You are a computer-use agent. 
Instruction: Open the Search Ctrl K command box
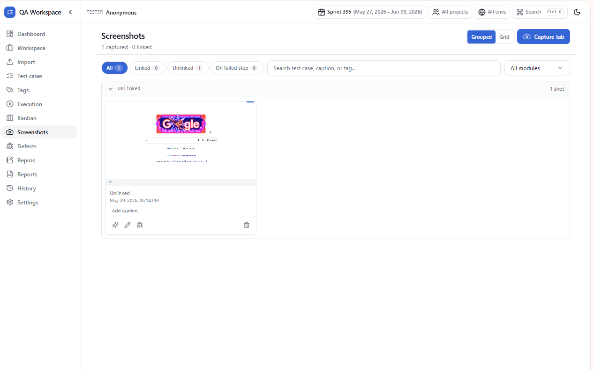tap(540, 12)
